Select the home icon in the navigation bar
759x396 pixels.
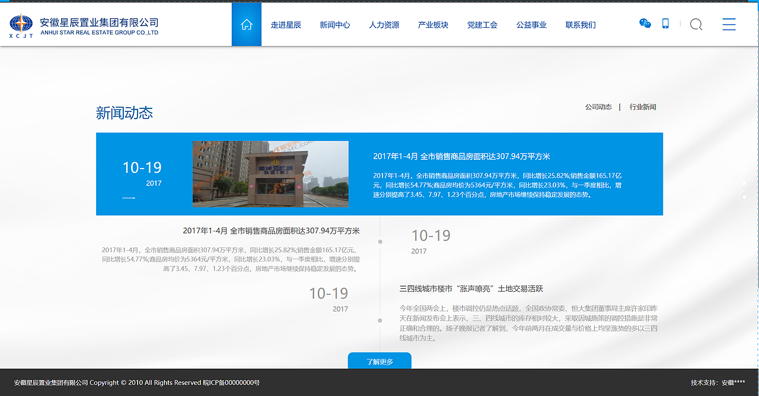coord(246,24)
